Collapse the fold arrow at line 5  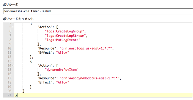13,27
